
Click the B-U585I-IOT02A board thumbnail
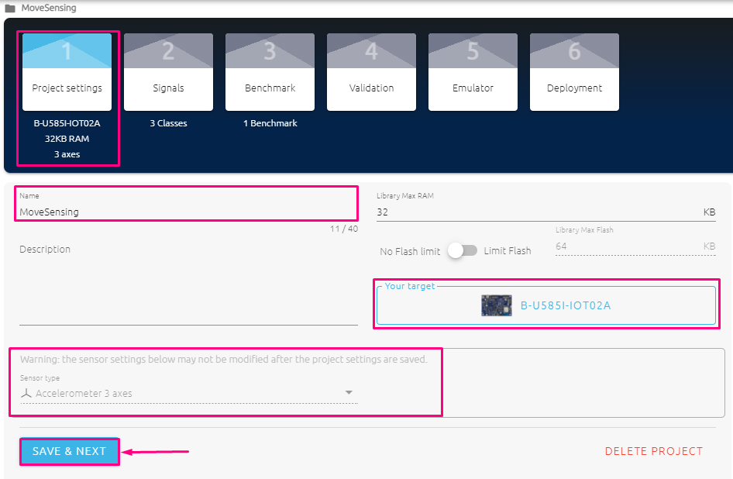pos(497,305)
